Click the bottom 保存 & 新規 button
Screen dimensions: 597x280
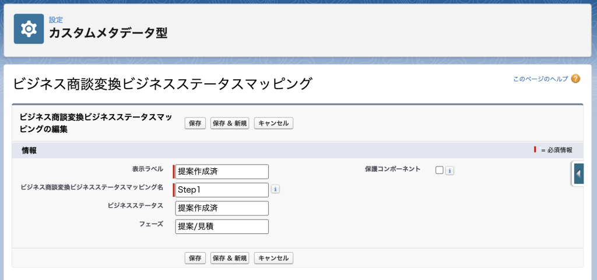pos(230,258)
